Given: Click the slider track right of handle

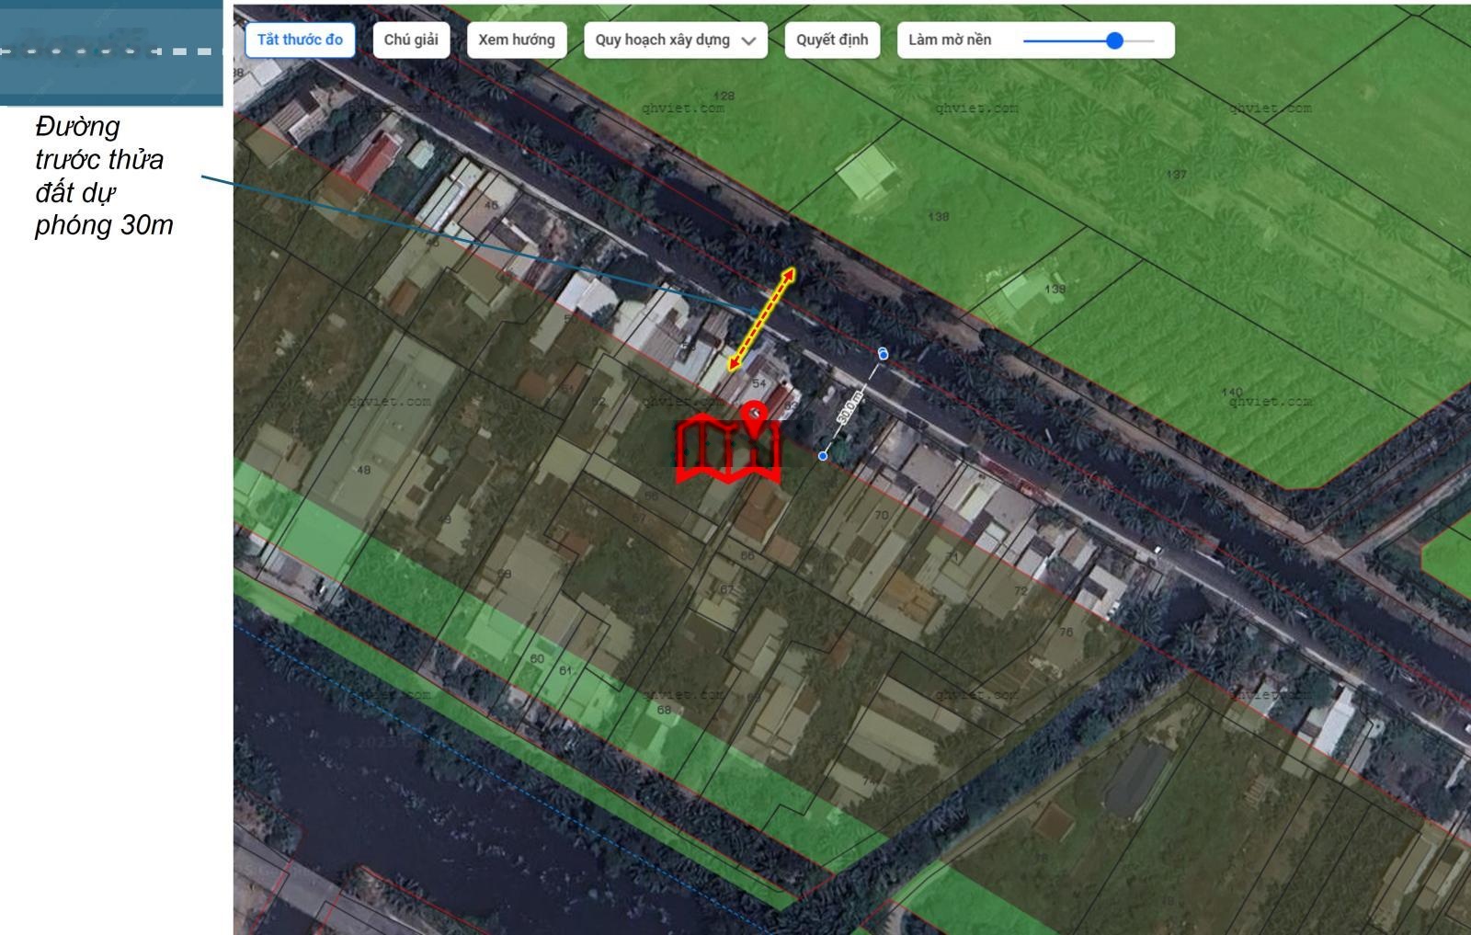Looking at the screenshot, I should click(1140, 40).
